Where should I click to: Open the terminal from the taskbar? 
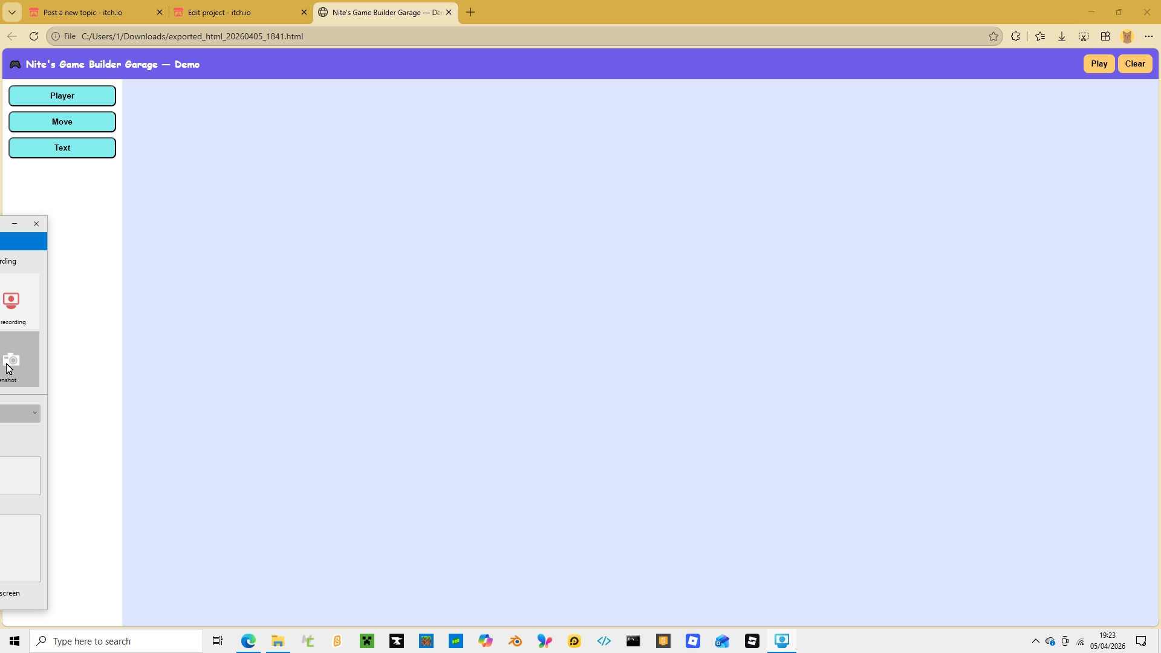tap(634, 641)
